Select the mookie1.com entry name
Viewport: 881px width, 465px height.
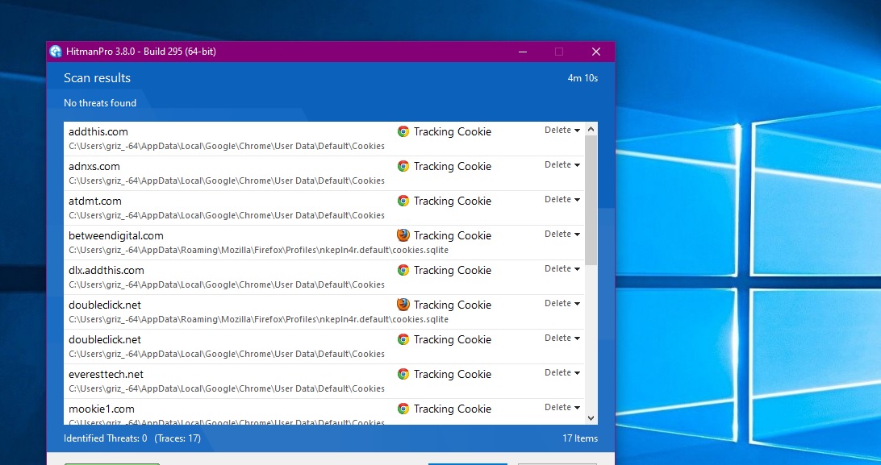pyautogui.click(x=102, y=409)
